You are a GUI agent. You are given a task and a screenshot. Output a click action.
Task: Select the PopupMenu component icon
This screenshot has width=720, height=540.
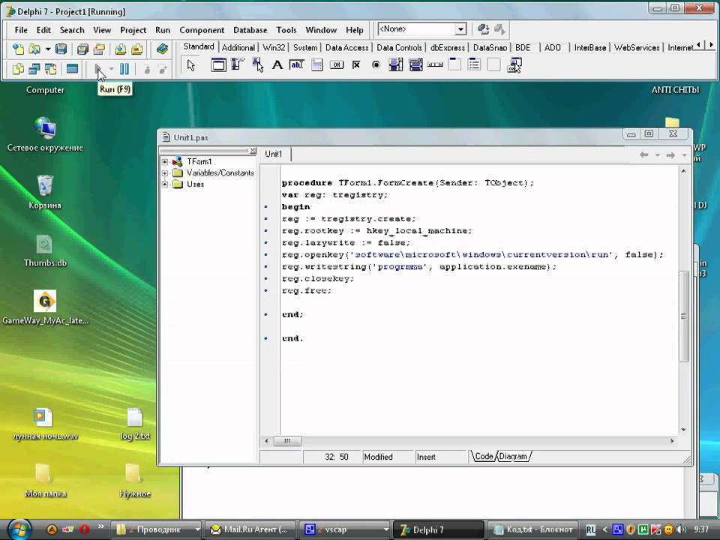pyautogui.click(x=257, y=64)
